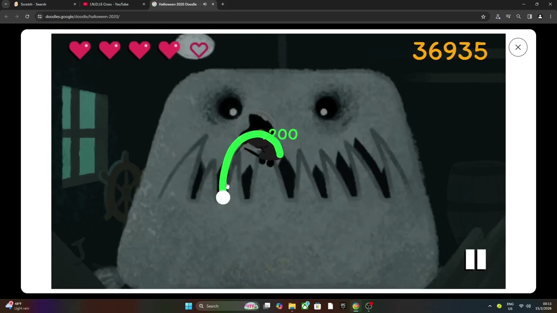
Task: Open the volume control in system tray
Action: pos(528,306)
